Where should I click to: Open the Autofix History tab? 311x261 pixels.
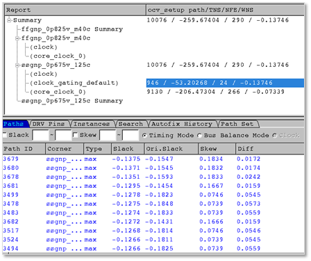182,124
